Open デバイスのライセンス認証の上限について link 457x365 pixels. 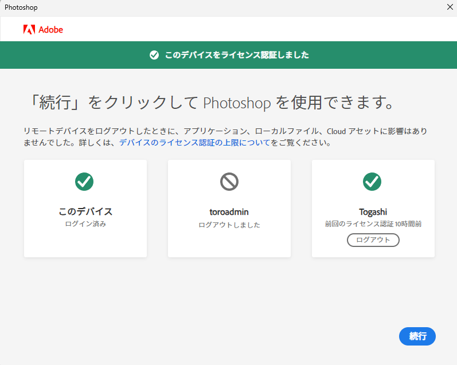point(195,143)
